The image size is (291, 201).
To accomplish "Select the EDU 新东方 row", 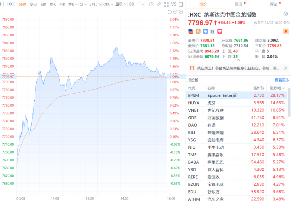I will tap(236, 192).
